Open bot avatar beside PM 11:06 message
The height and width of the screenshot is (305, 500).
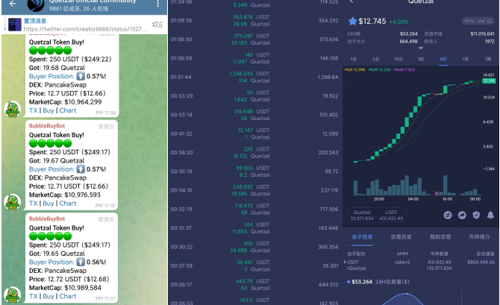(13, 109)
